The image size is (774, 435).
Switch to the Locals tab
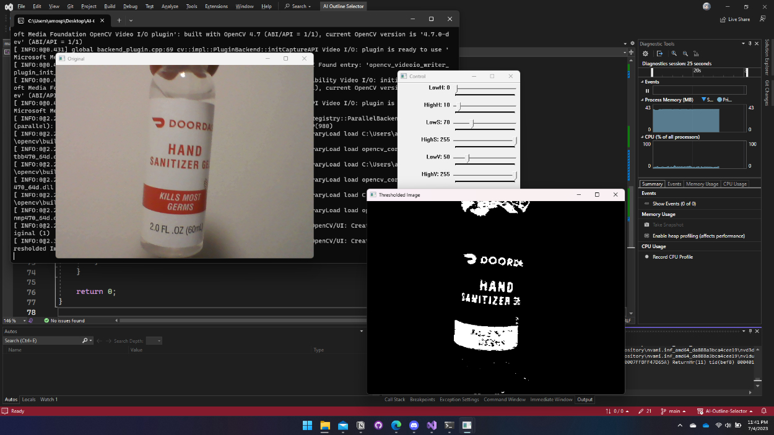point(28,400)
